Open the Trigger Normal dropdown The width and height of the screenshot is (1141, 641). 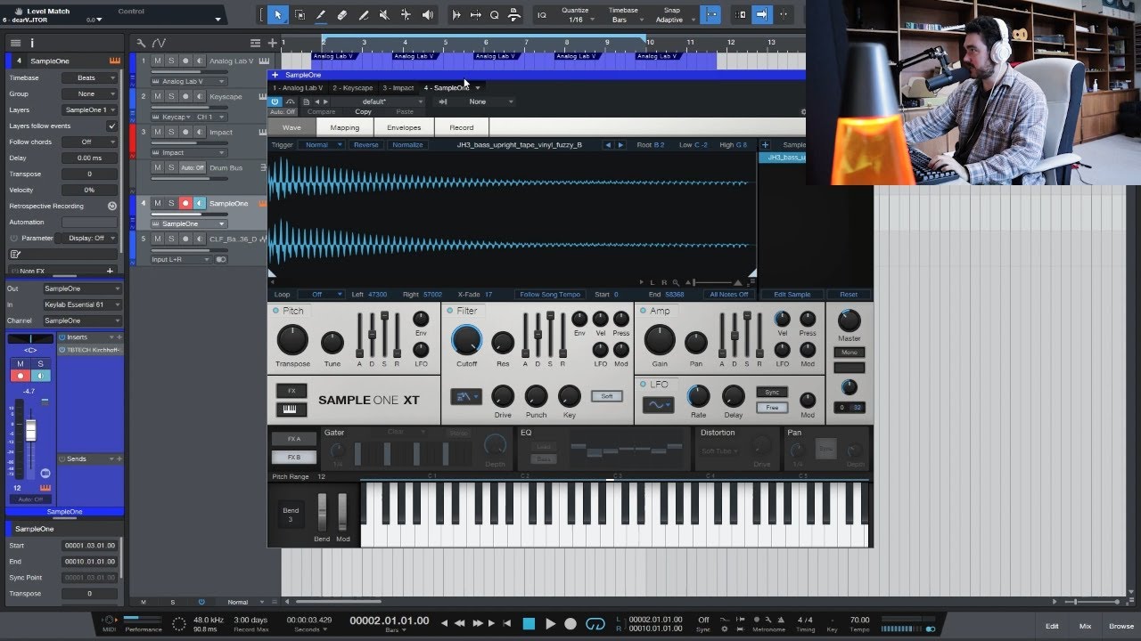click(321, 144)
